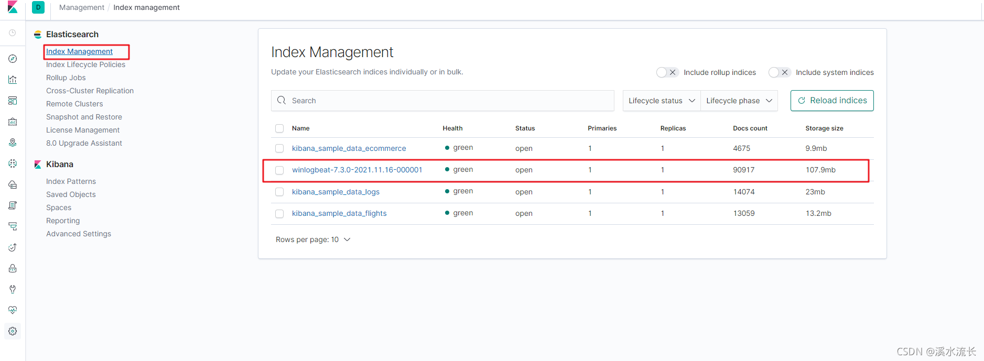Open the Recently viewed clock icon

(x=13, y=32)
